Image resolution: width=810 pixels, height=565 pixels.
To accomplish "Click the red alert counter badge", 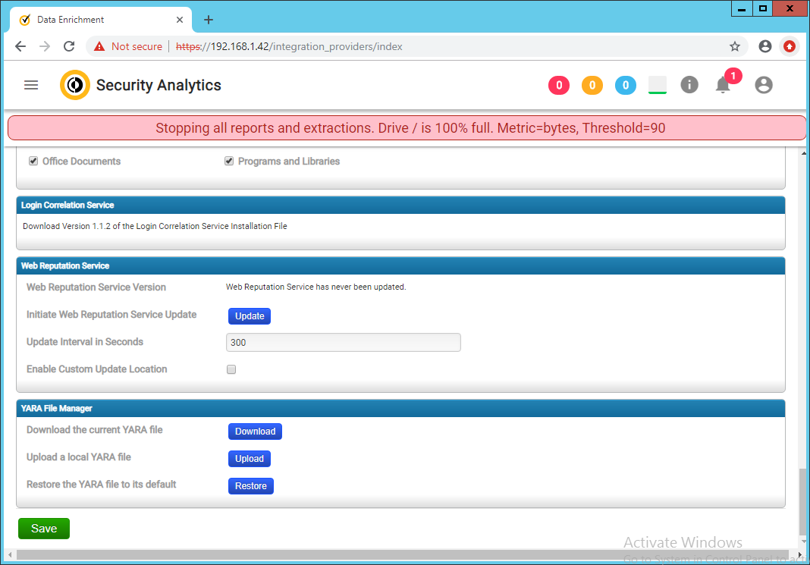I will coord(558,85).
